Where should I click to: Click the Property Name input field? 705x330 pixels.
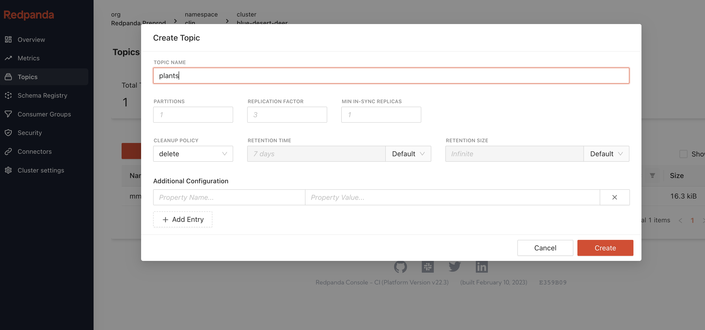(x=229, y=197)
